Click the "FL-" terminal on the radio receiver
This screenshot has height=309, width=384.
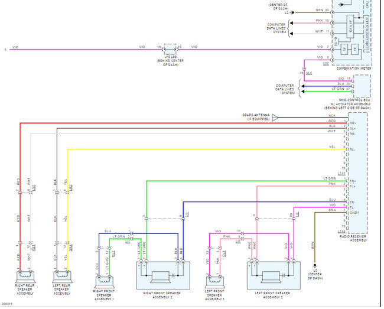pyautogui.click(x=352, y=207)
